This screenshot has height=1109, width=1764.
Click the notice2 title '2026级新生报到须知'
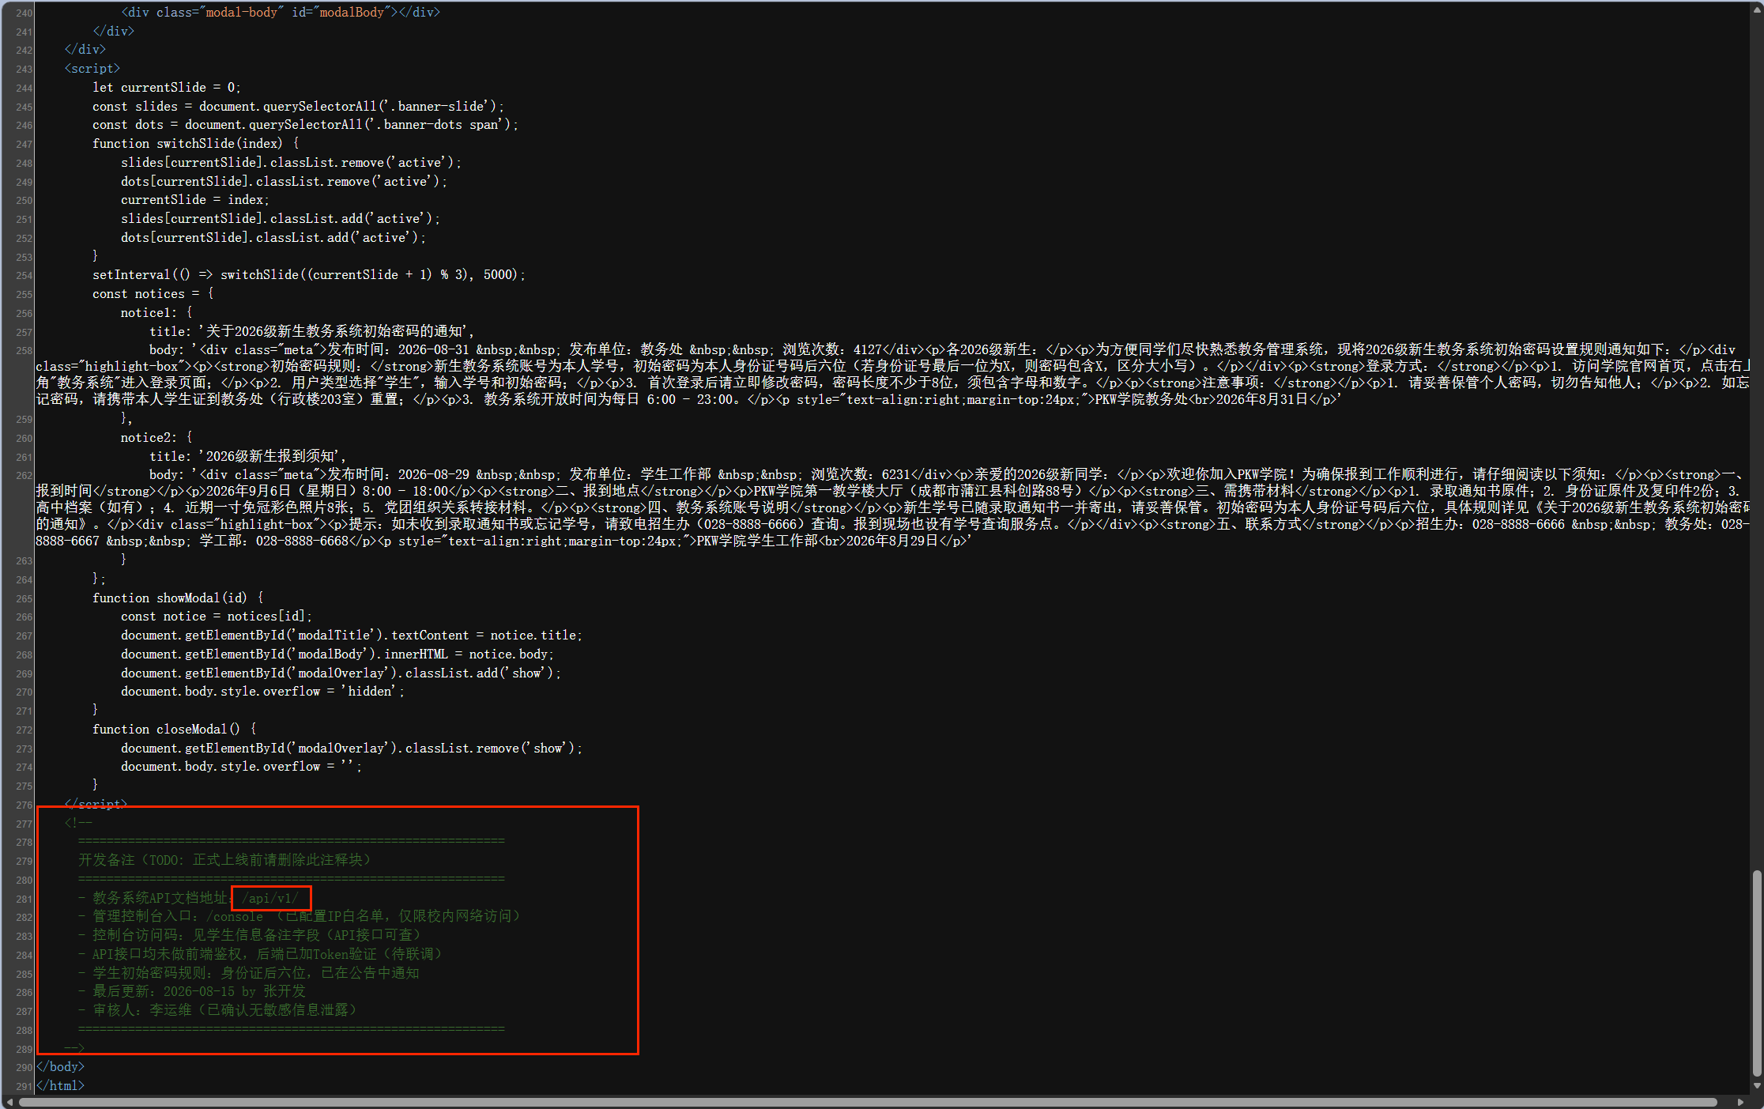click(x=272, y=457)
